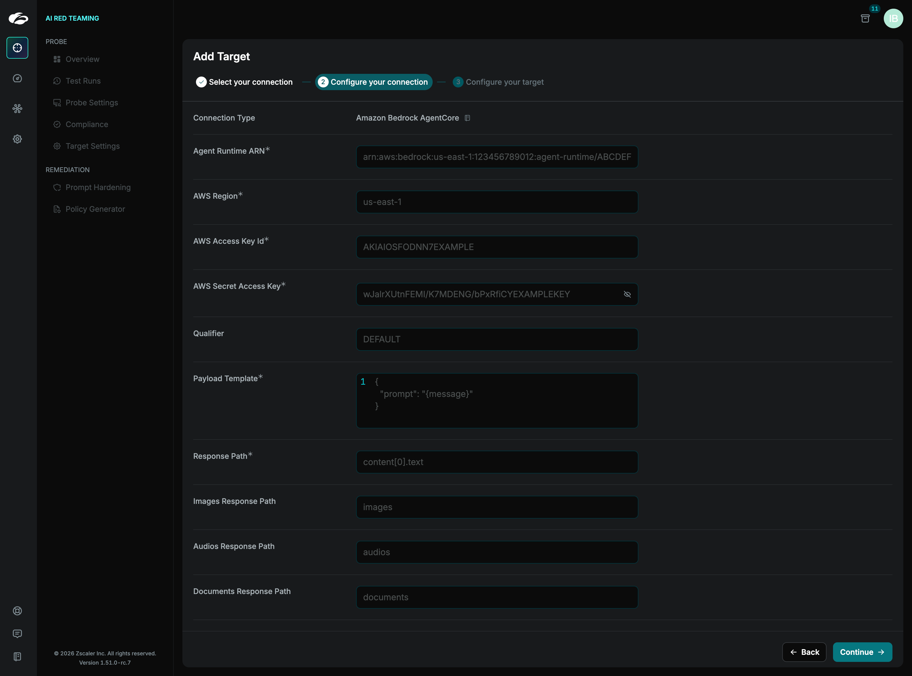Click the Agent Runtime ARN input field
Viewport: 912px width, 676px height.
coord(497,157)
